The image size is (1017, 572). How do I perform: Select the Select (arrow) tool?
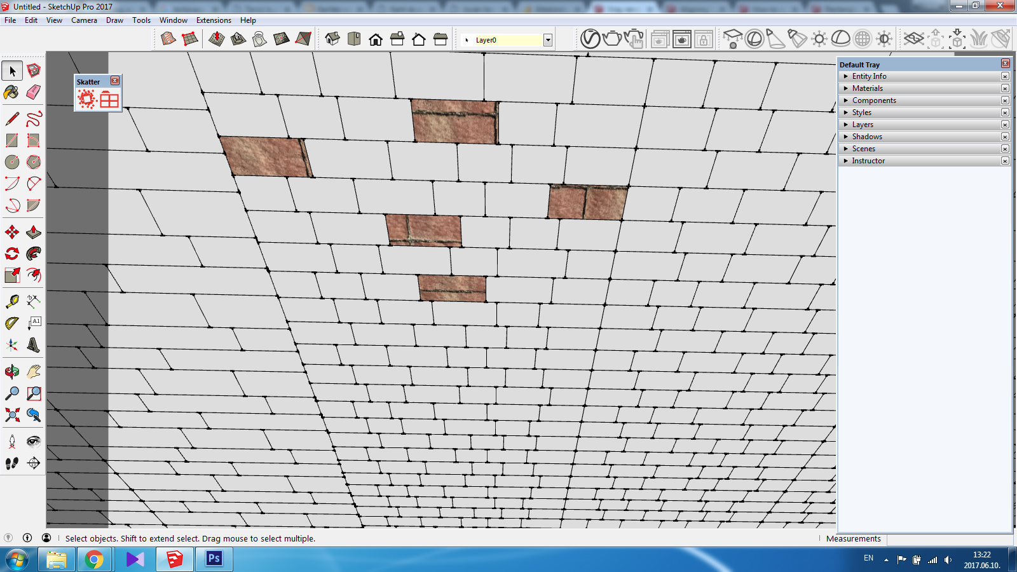point(11,71)
